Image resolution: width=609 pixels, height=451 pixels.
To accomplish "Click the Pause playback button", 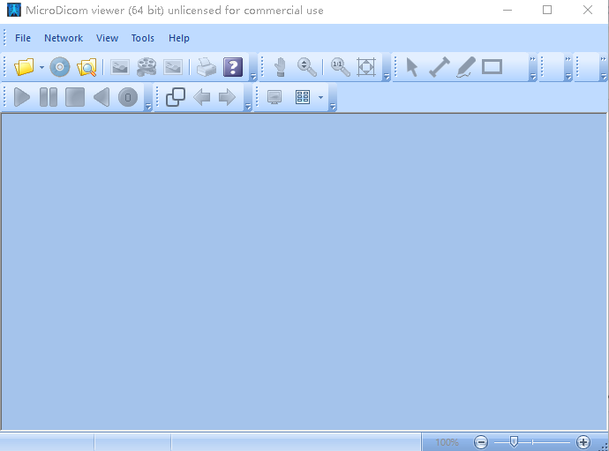I will point(49,97).
